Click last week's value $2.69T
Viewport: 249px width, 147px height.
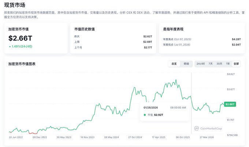tap(148, 42)
